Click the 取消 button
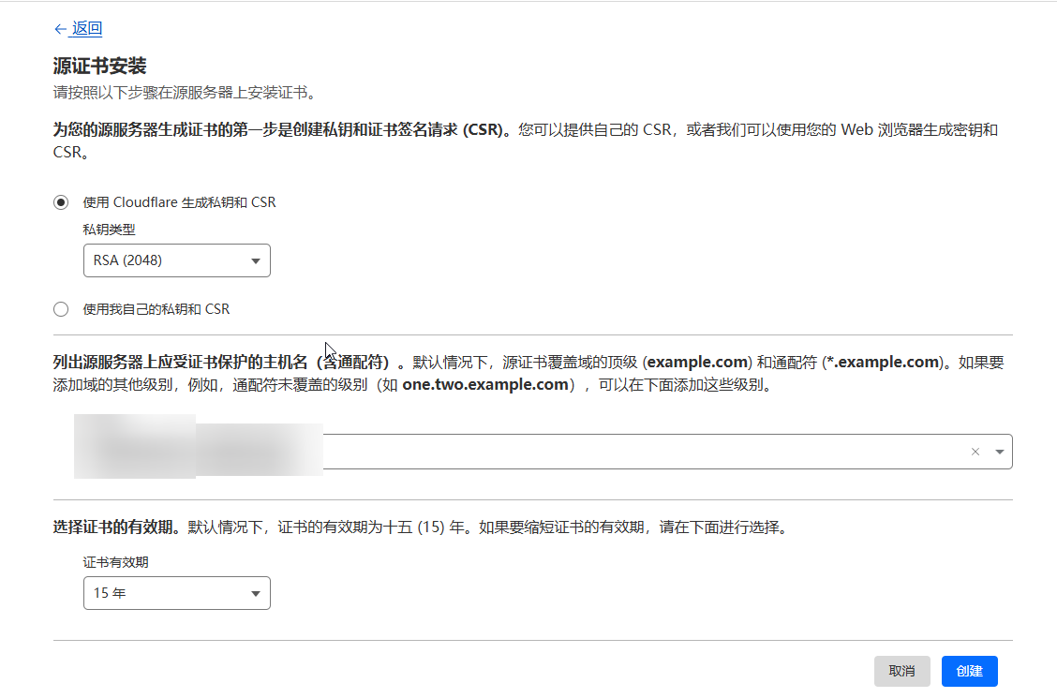This screenshot has height=698, width=1057. (902, 671)
